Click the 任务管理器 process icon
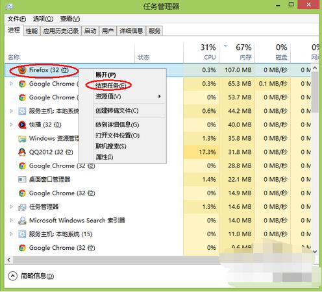This screenshot has height=292, width=322. (x=22, y=207)
